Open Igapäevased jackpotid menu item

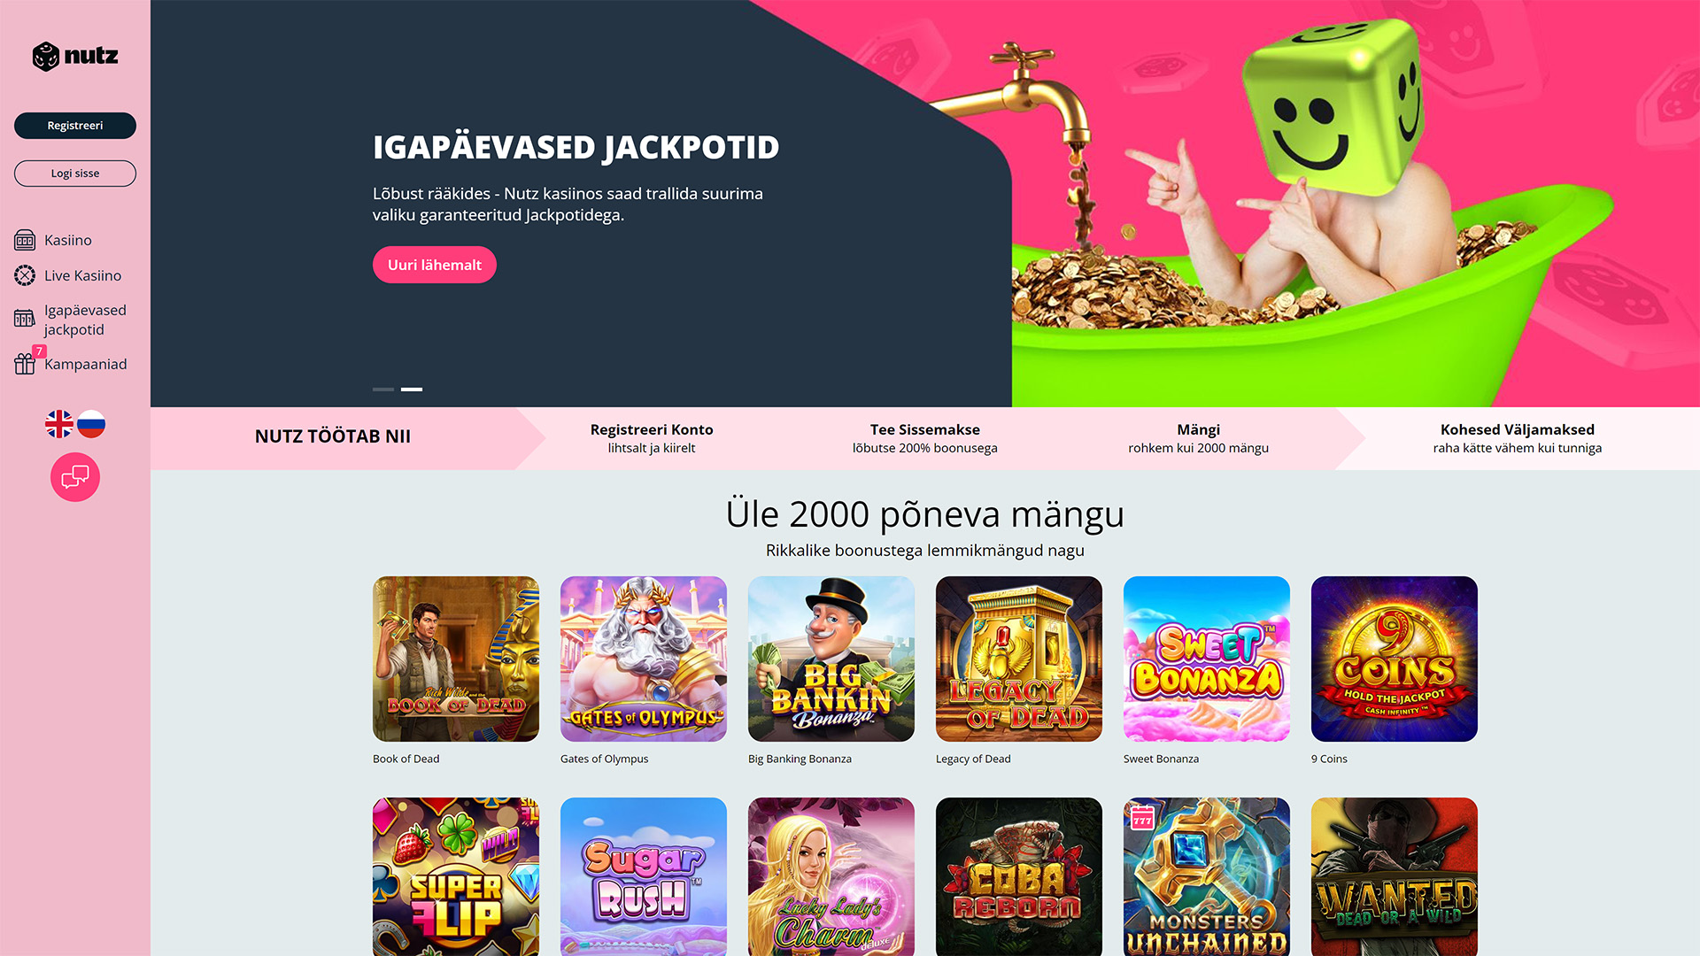(x=85, y=320)
